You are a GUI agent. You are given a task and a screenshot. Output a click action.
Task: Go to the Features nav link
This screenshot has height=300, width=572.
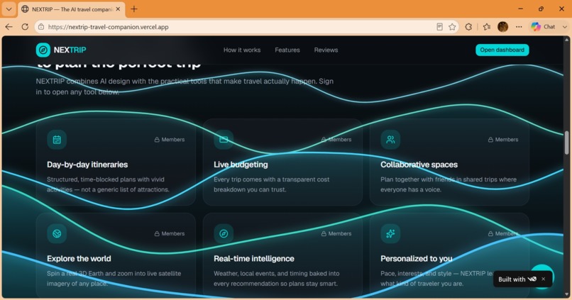[x=287, y=50]
